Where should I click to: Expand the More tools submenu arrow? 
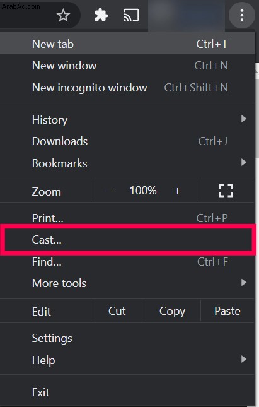[243, 283]
